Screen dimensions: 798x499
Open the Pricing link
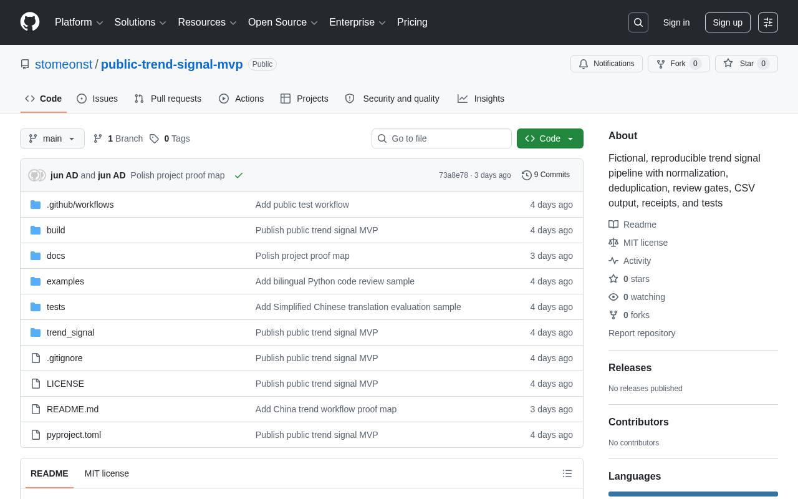tap(413, 22)
